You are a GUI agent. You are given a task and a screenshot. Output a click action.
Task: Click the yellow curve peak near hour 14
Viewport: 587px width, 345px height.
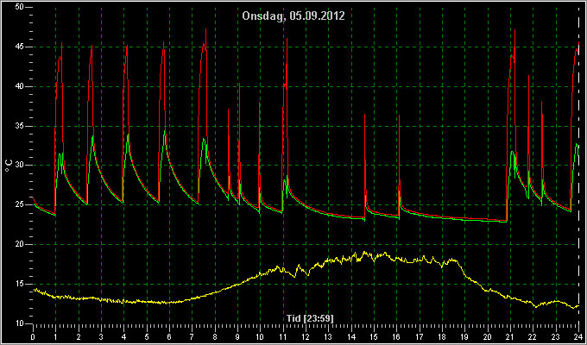[x=363, y=253]
